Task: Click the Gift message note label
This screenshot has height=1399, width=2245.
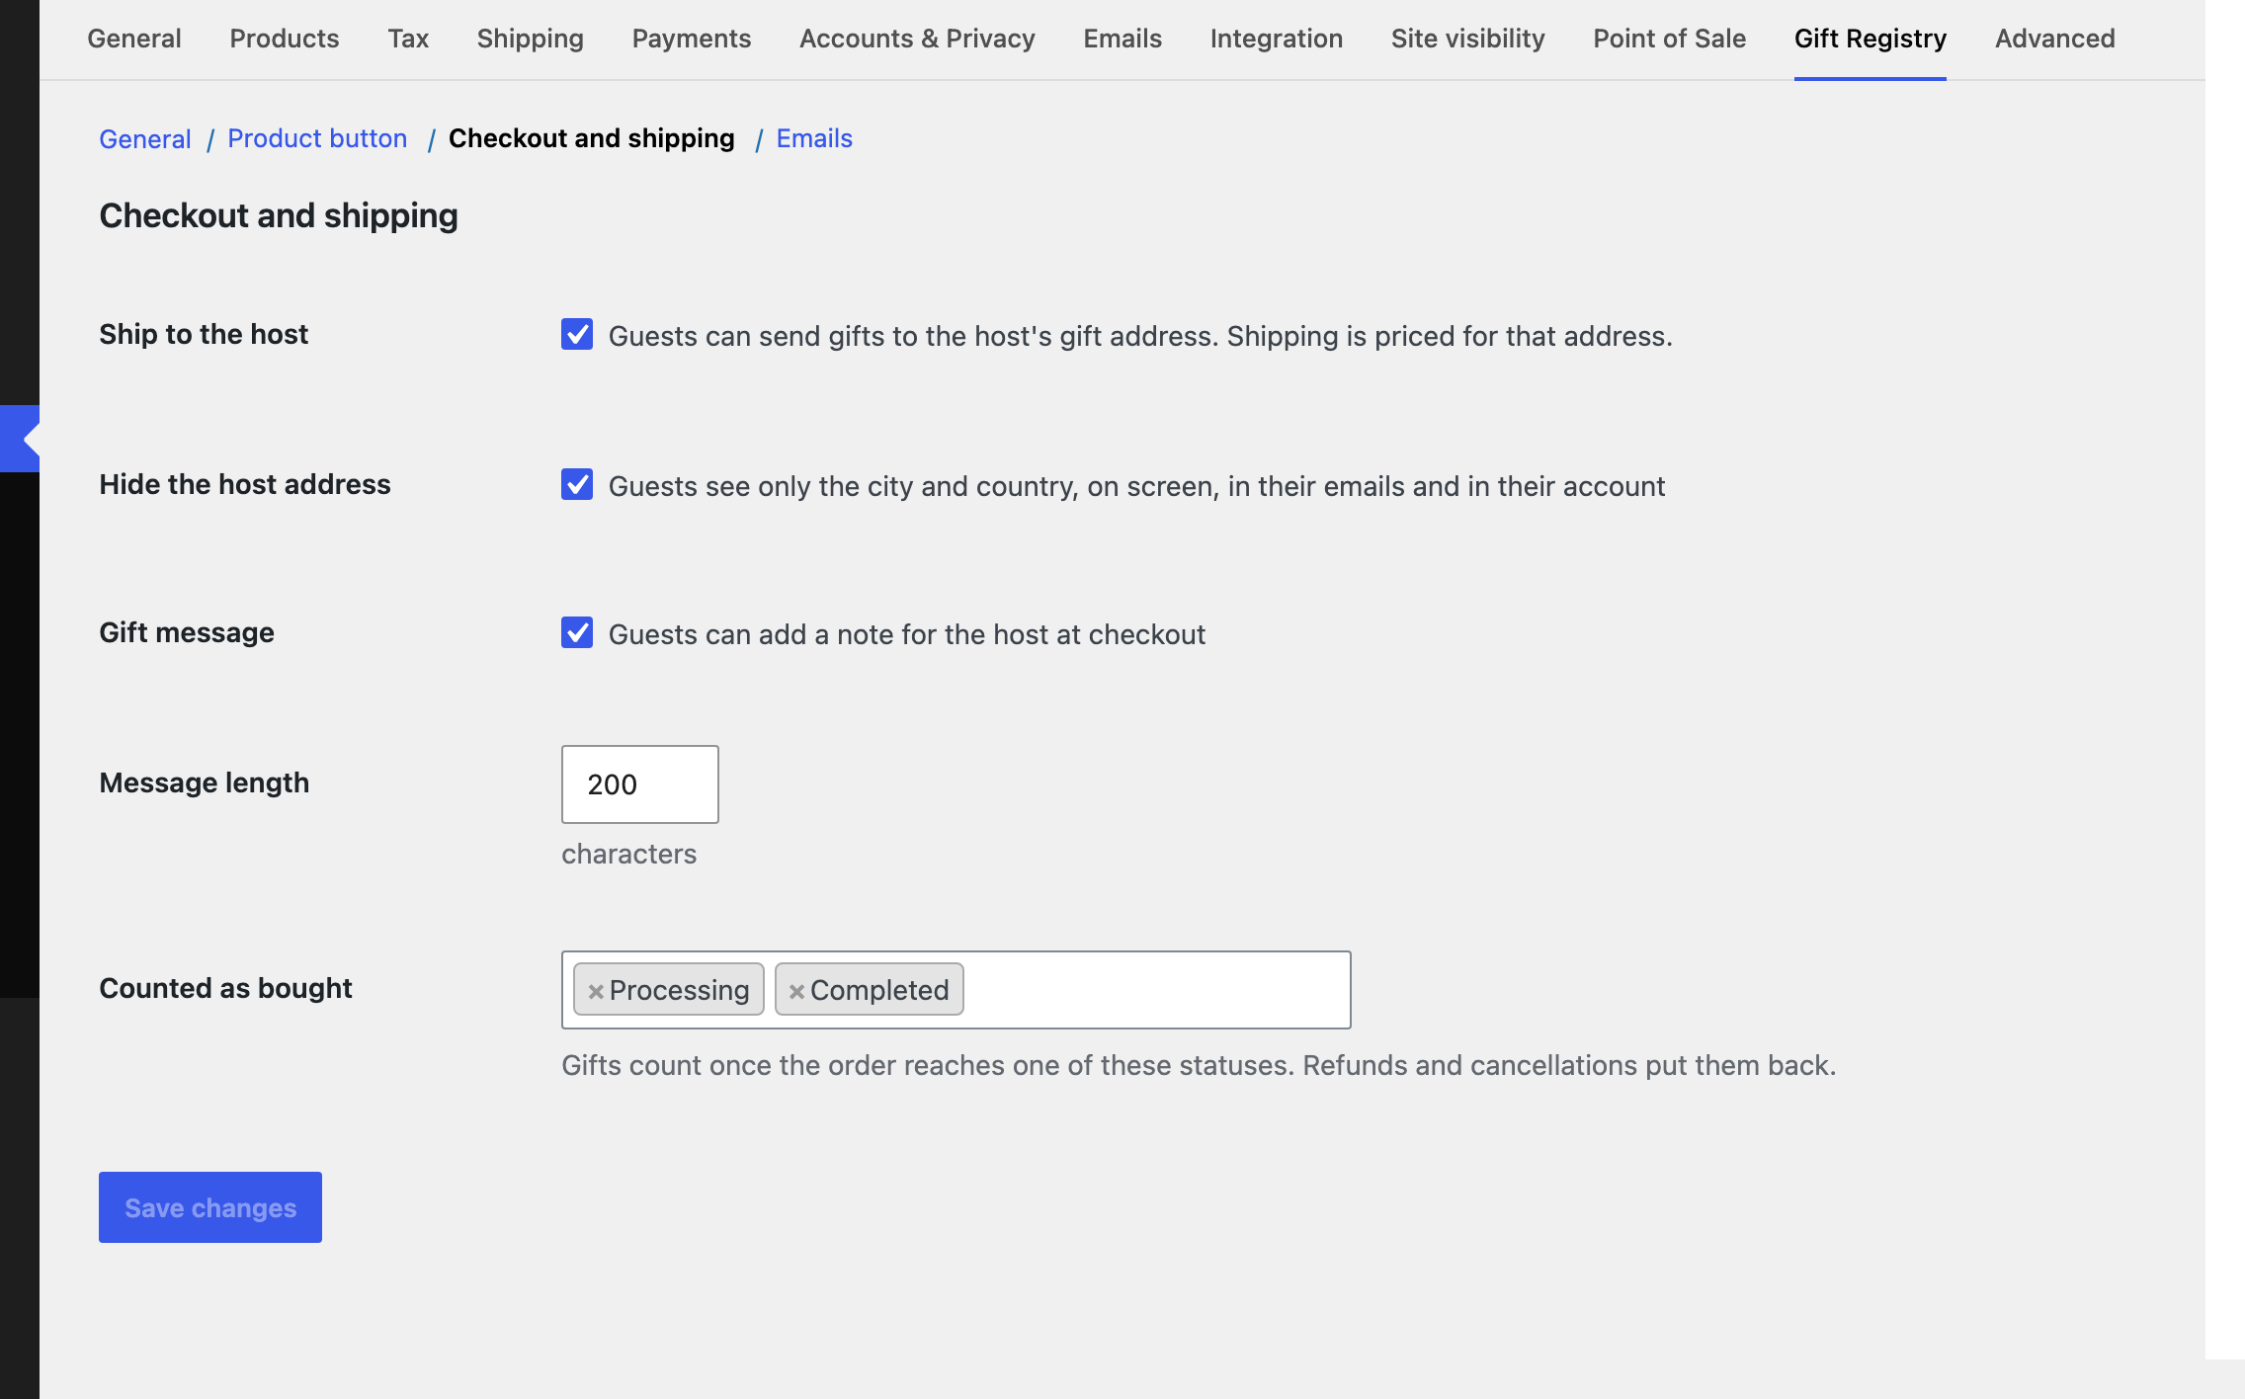Action: click(907, 634)
